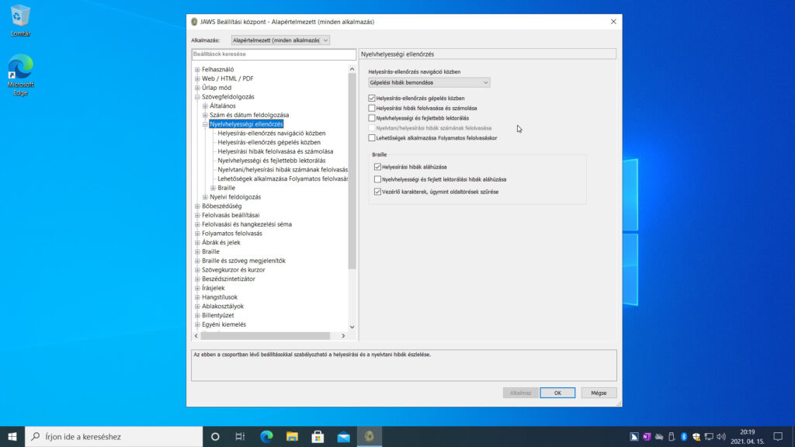Click the tree horizontal scroll left arrow
The width and height of the screenshot is (795, 447).
click(196, 335)
